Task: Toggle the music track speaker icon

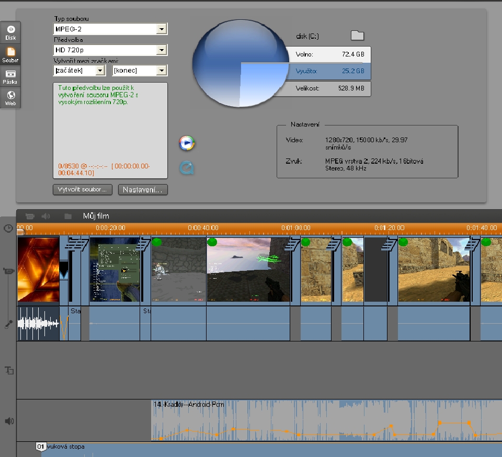Action: click(9, 421)
